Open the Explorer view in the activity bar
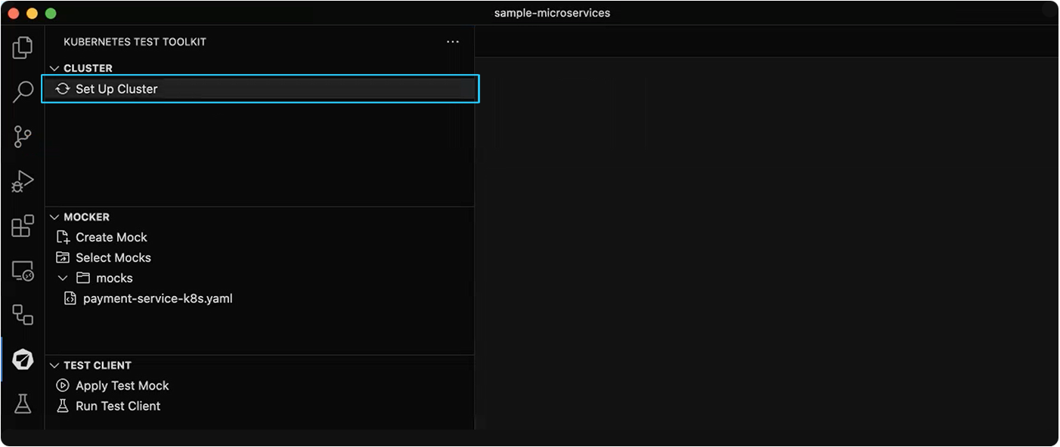Viewport: 1060px width, 447px height. pyautogui.click(x=23, y=47)
